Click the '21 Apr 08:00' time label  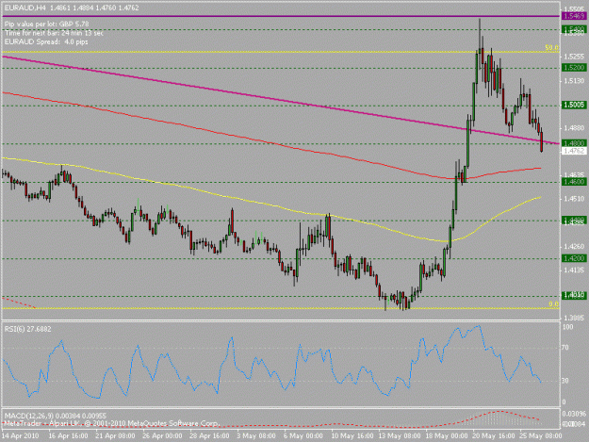115,436
